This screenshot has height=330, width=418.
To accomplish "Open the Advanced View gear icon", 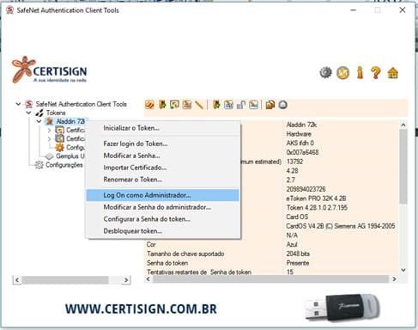I will click(x=325, y=73).
